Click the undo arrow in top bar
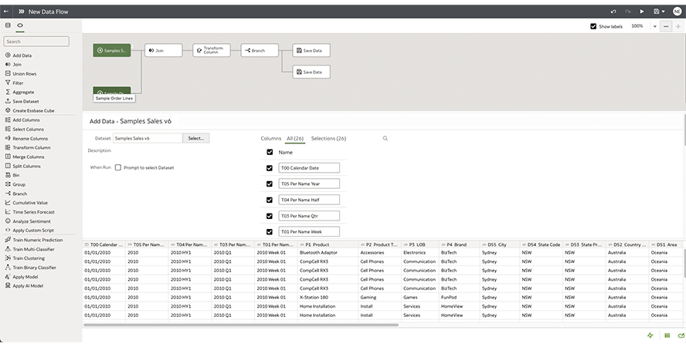The width and height of the screenshot is (686, 347). point(613,12)
